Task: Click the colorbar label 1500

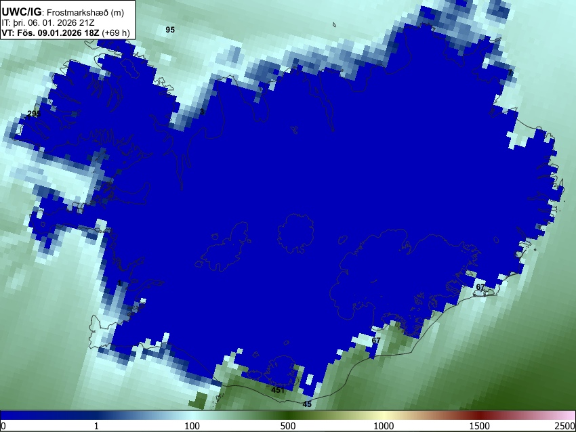Action: (480, 426)
